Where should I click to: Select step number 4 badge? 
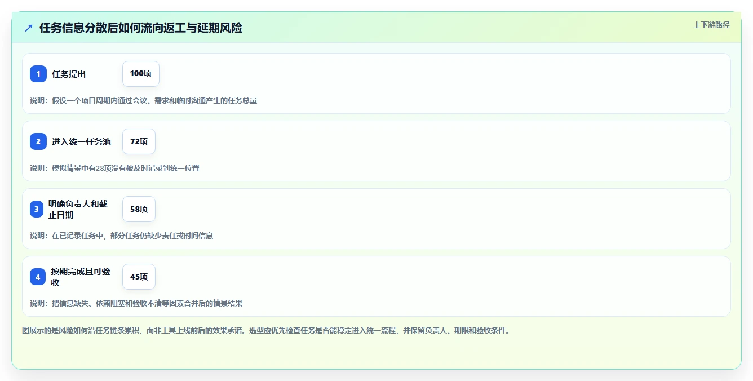coord(38,277)
